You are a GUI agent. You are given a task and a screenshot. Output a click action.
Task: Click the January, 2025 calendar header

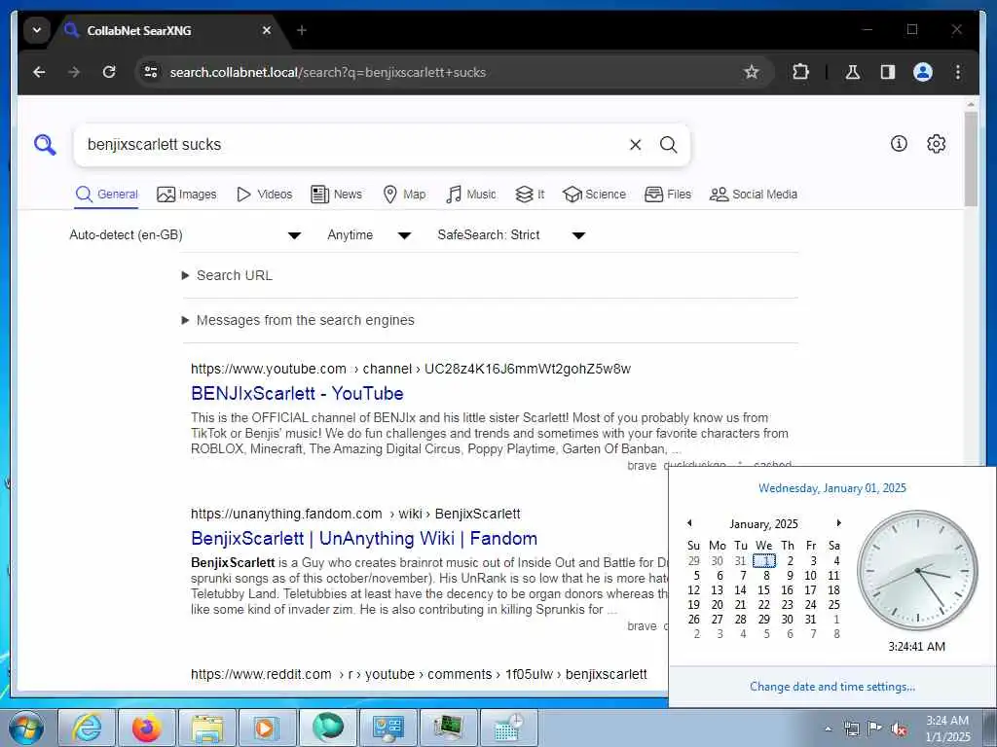pos(763,524)
